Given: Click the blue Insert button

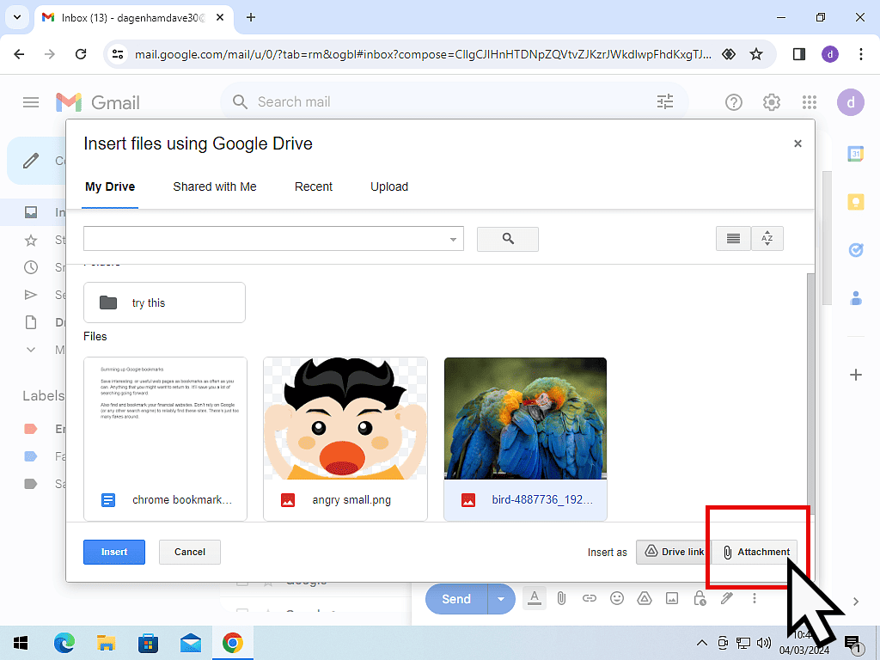Looking at the screenshot, I should coord(114,552).
